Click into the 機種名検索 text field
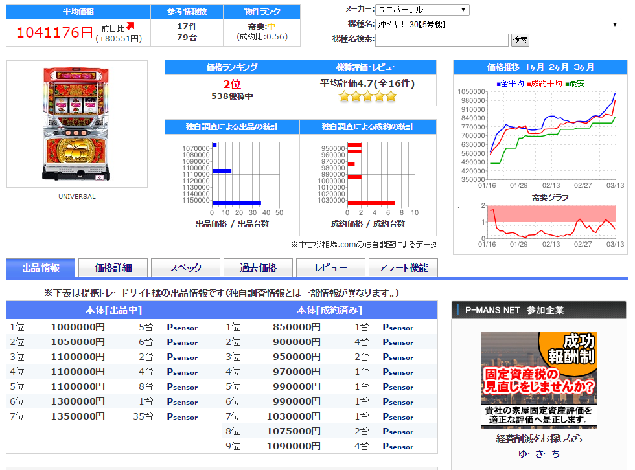Screen dimensions: 635x470 pos(441,39)
